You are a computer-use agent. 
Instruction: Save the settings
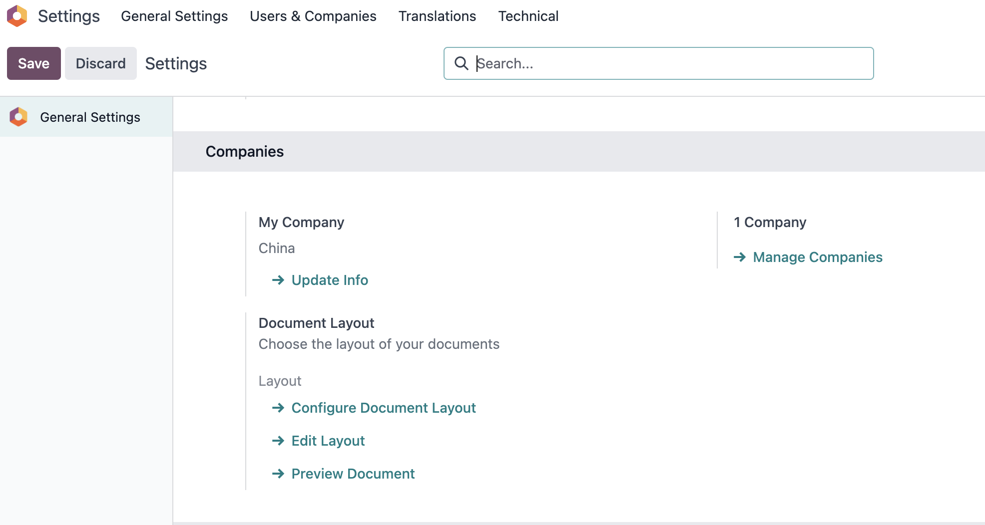34,63
